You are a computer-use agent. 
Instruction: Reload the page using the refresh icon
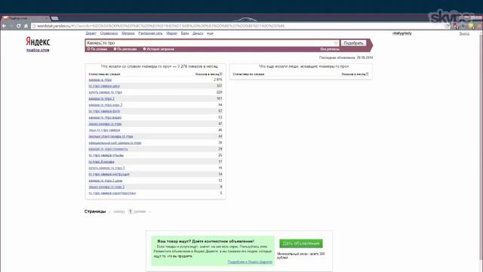point(18,26)
